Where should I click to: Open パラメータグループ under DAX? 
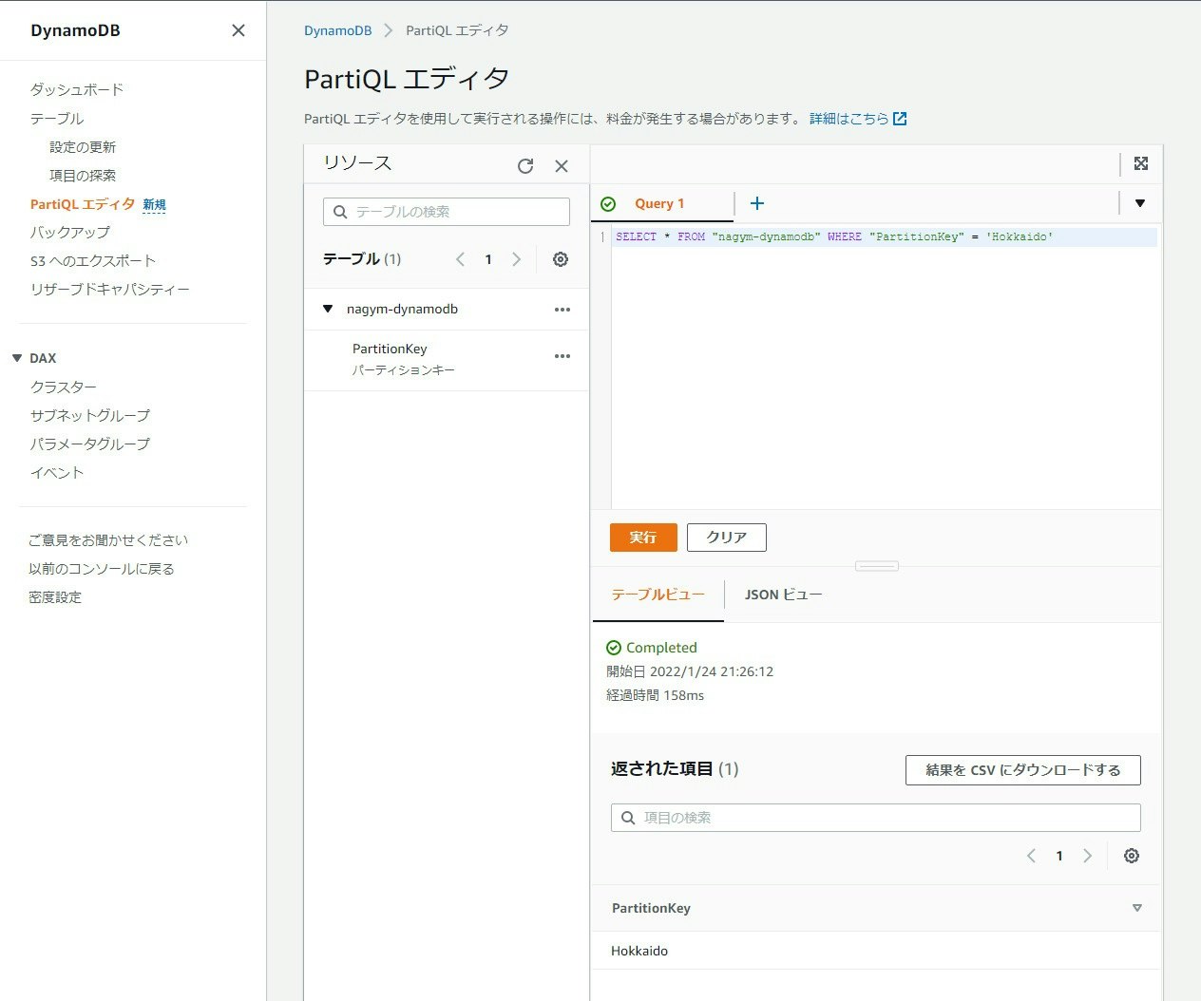(90, 444)
